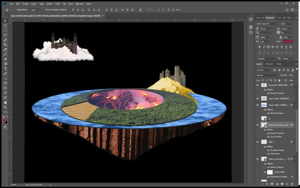The height and width of the screenshot is (188, 300).
Task: Select the Path Selection arrow tool
Action: 5,78
